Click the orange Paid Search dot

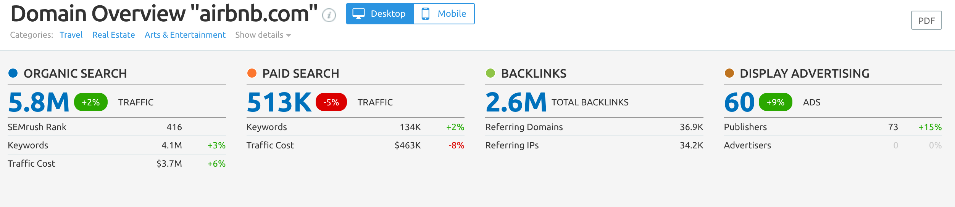(252, 73)
